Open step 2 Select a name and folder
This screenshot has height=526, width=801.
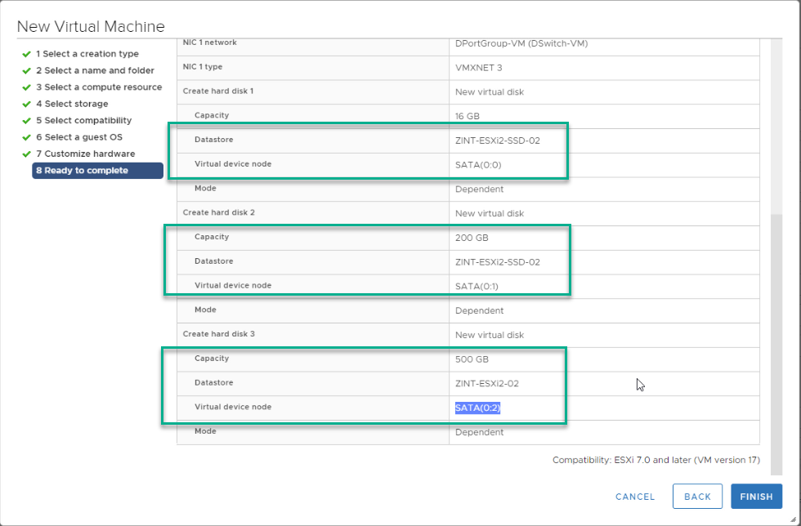[95, 70]
